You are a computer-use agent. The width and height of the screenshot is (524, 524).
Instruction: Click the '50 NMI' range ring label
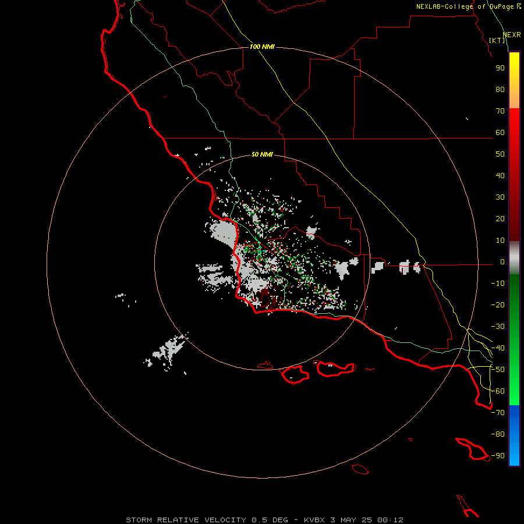262,154
